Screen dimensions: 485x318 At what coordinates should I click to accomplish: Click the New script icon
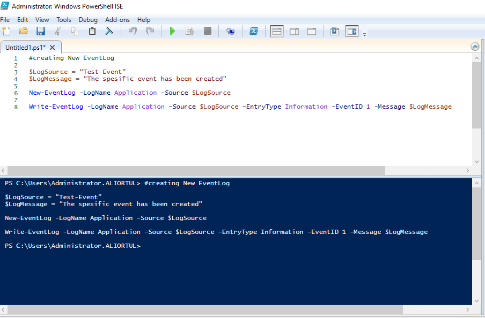[x=6, y=31]
